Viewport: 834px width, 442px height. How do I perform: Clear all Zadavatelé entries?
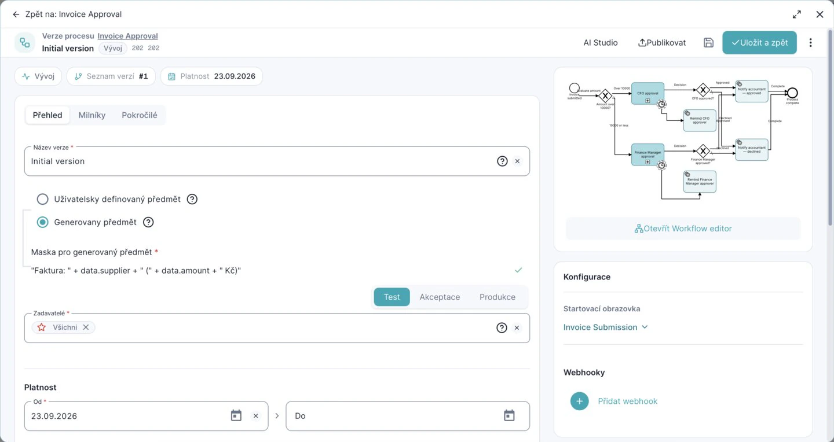[x=517, y=328]
